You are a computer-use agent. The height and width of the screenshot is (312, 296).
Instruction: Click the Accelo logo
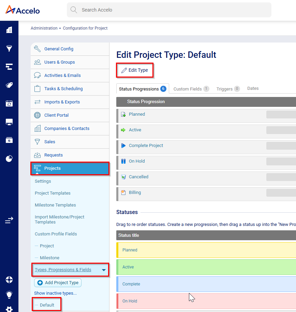23,10
